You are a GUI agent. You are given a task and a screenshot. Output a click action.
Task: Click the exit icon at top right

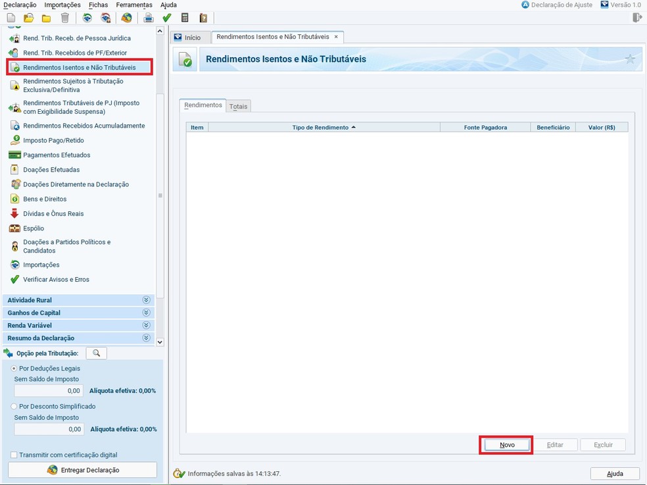pyautogui.click(x=638, y=18)
